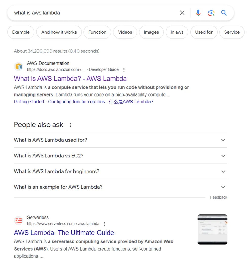
Task: Open "AWS Lambda: The Ultimate Guide"
Action: pyautogui.click(x=64, y=233)
